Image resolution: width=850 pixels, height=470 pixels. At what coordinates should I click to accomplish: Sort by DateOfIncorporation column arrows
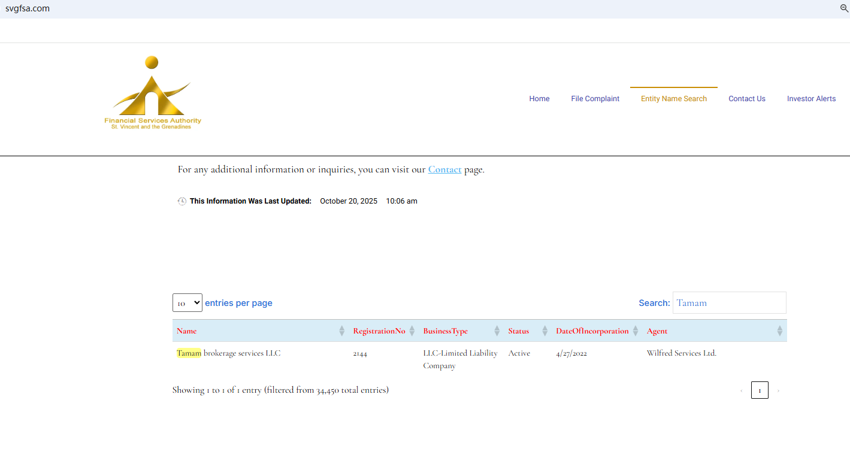636,330
